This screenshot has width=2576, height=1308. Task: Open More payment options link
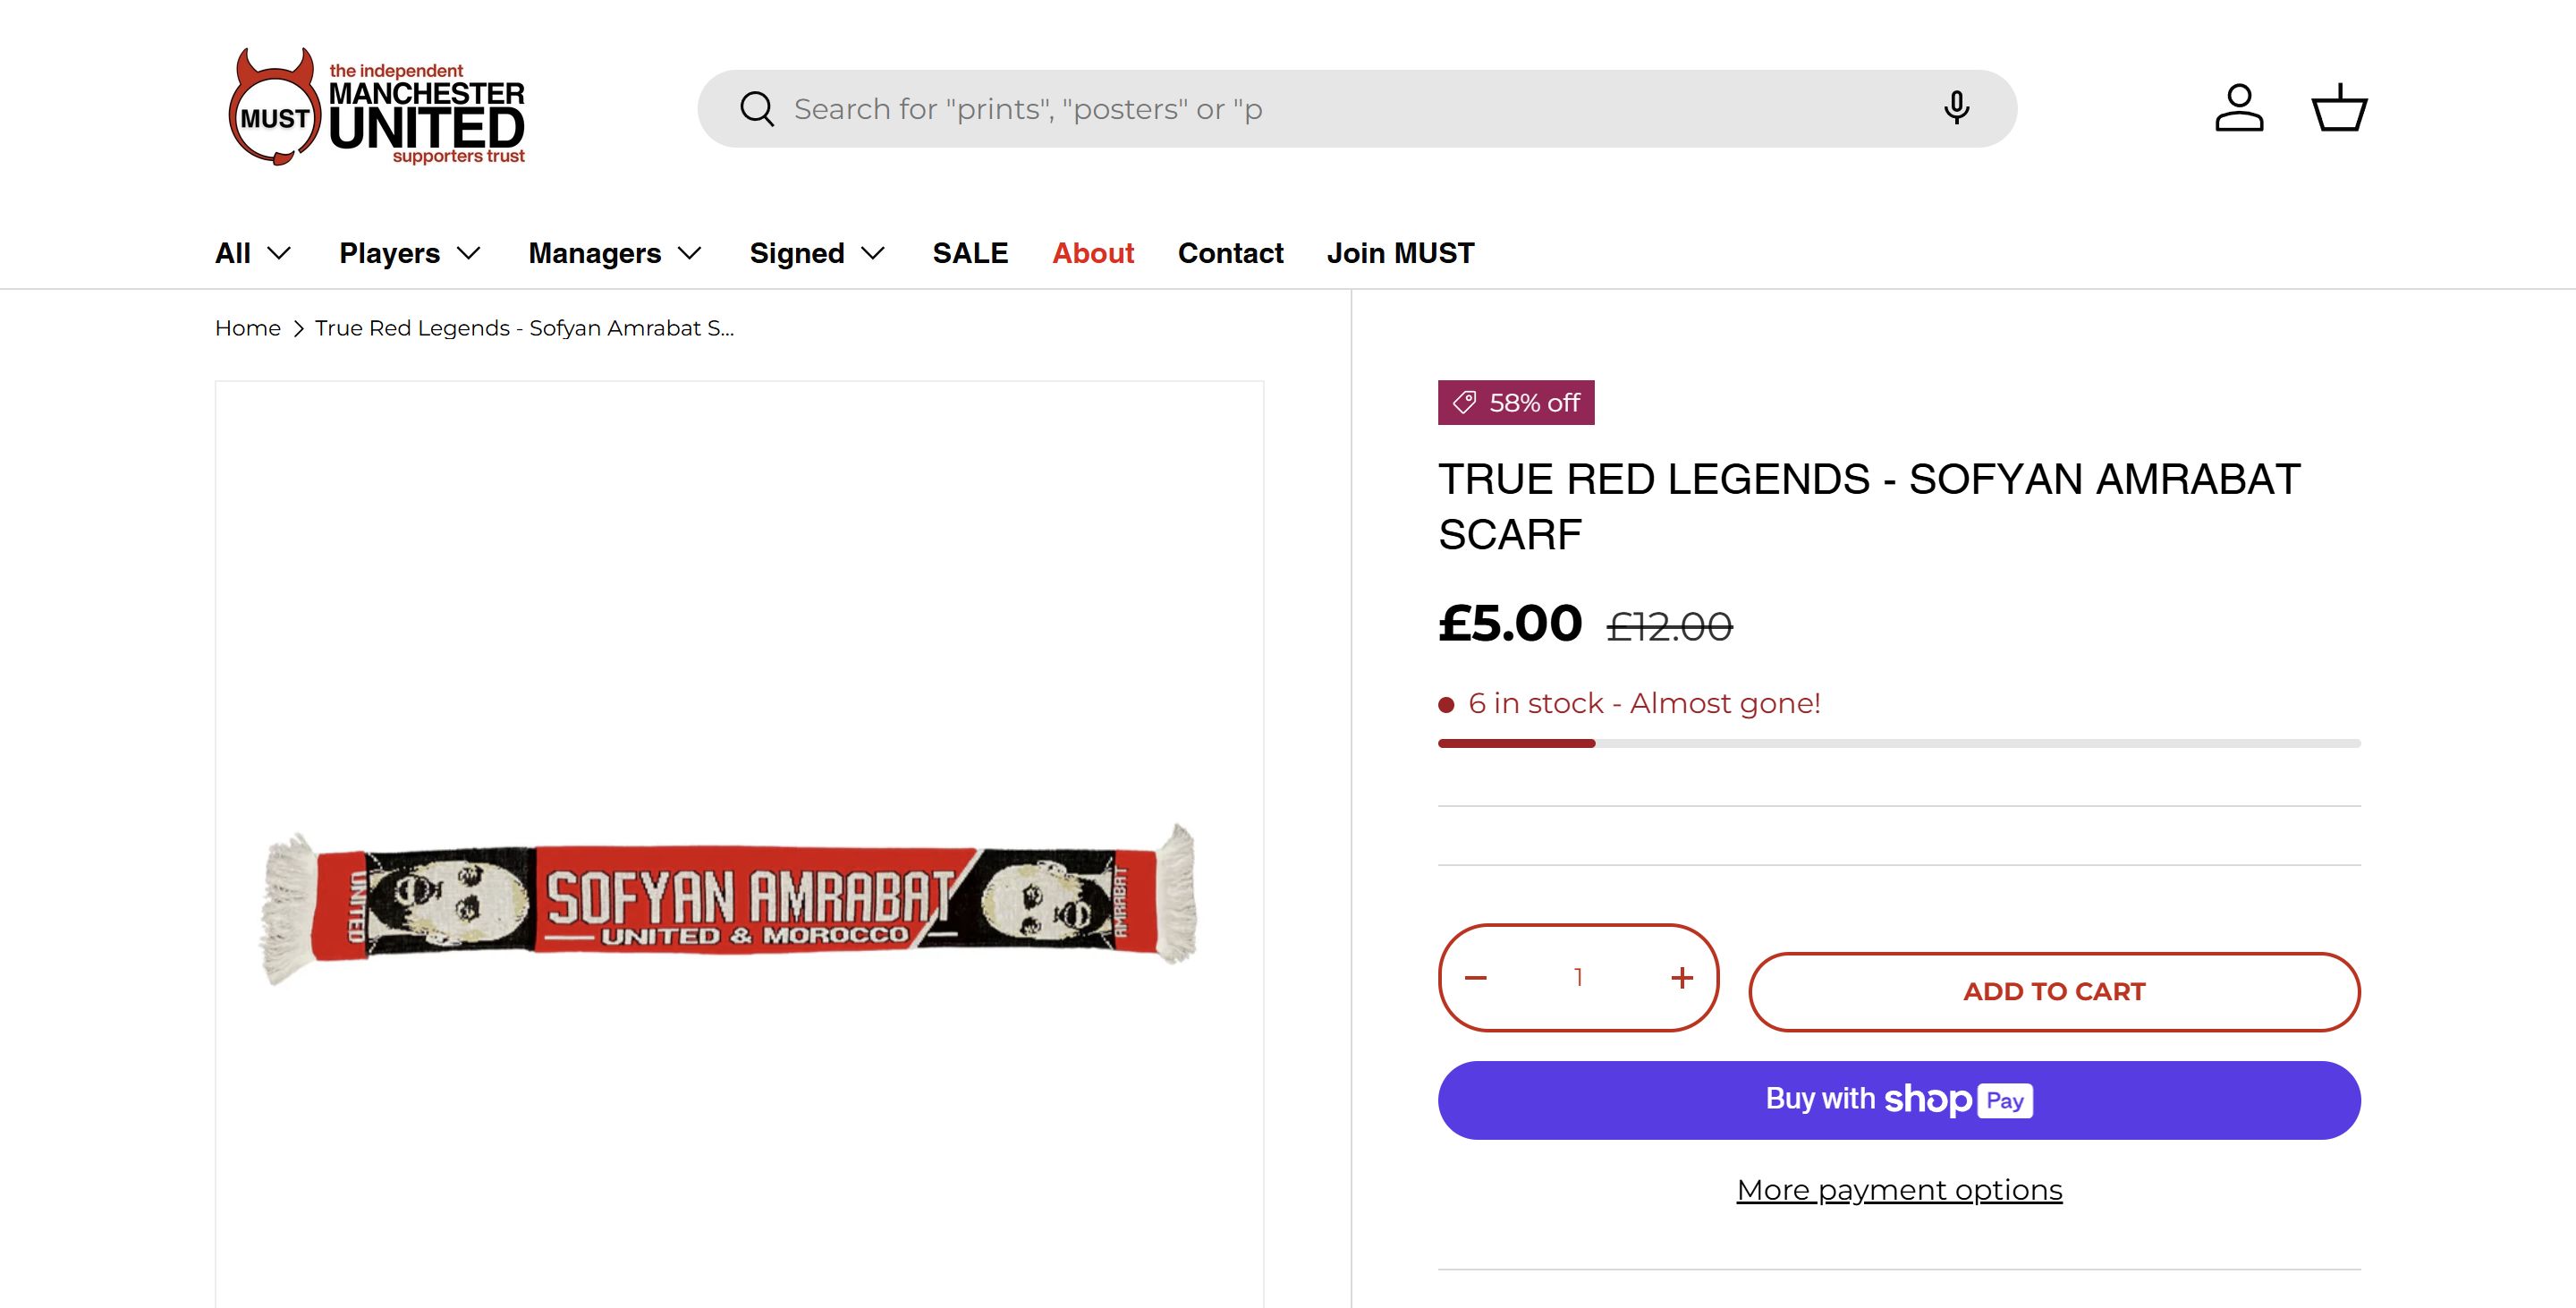(x=1899, y=1190)
